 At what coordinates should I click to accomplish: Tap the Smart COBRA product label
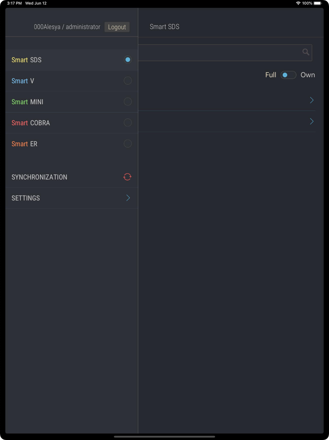[31, 123]
